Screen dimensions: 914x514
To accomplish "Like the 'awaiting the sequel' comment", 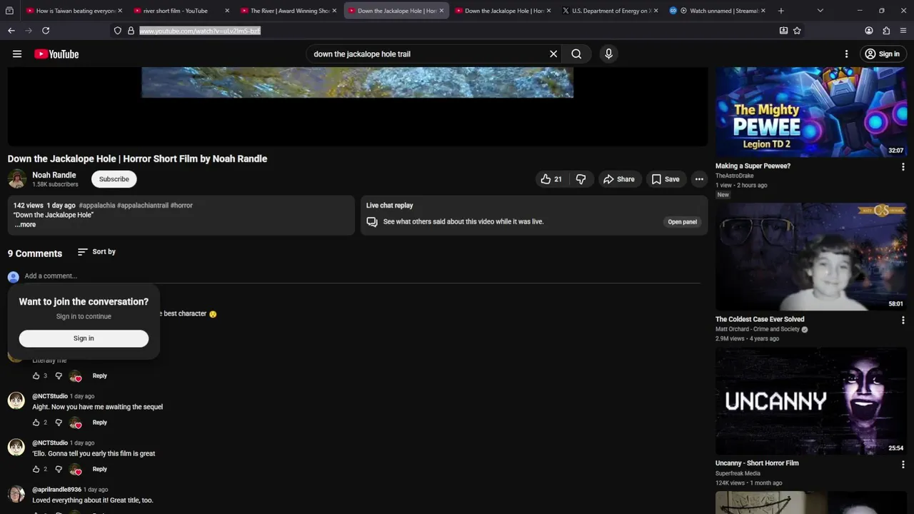I will (36, 423).
